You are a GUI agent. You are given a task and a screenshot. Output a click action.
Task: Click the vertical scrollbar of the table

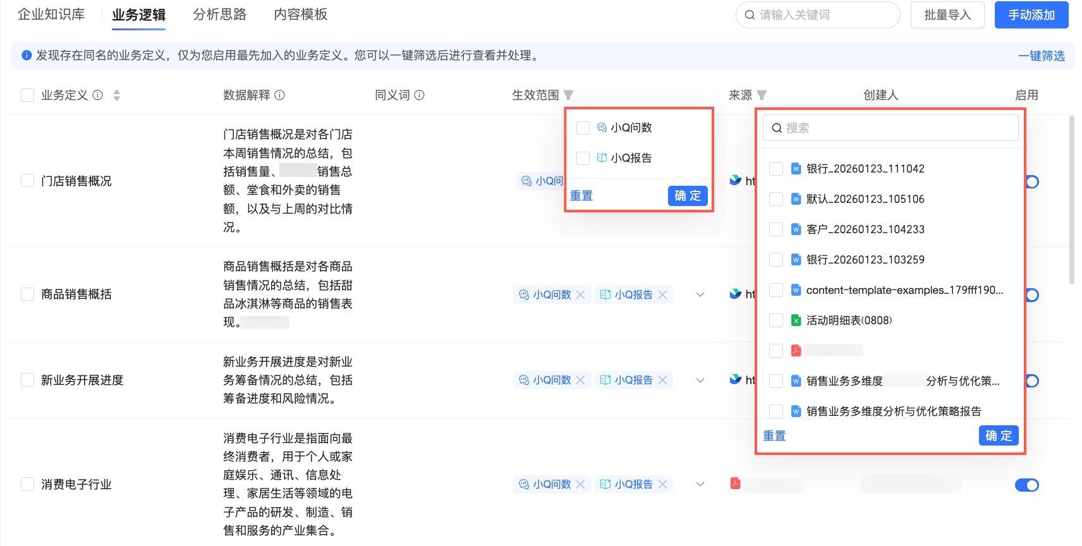pos(1071,200)
